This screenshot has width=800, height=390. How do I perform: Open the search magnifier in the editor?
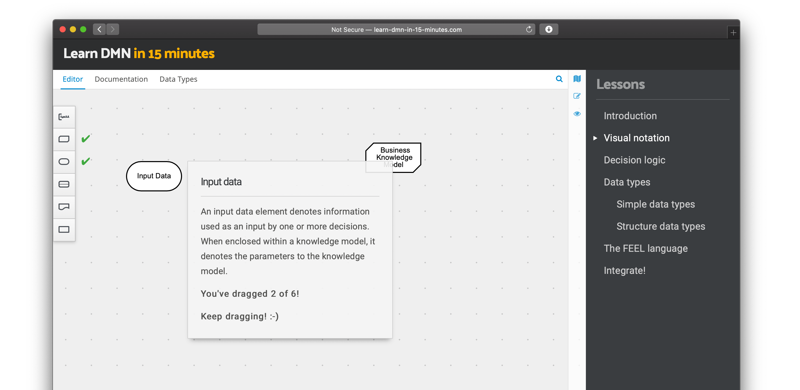[559, 79]
